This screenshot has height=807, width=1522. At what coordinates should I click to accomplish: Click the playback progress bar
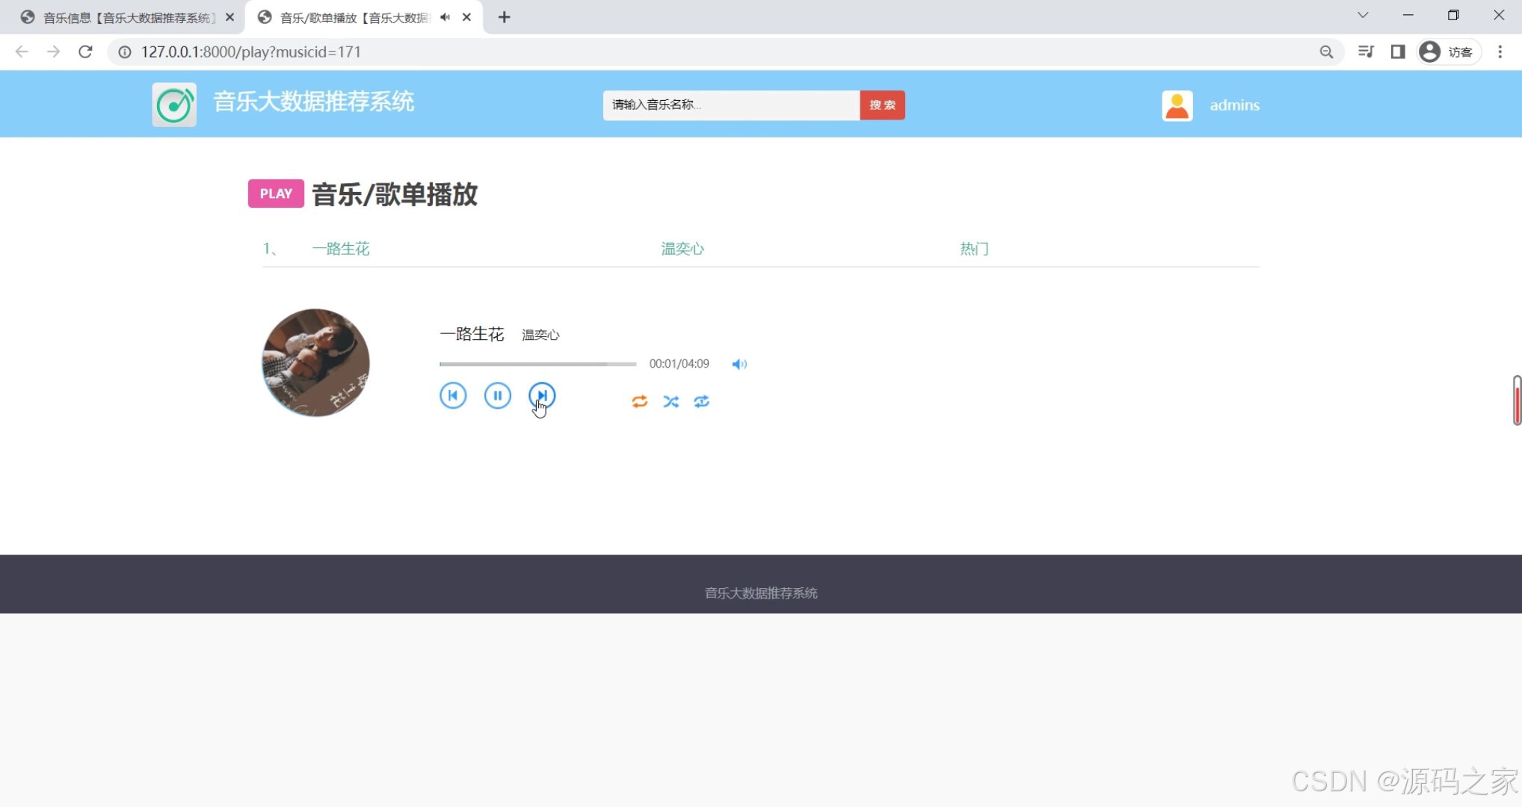coord(537,364)
